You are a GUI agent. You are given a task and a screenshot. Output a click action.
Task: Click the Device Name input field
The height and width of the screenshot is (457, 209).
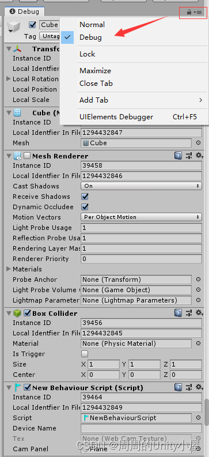pyautogui.click(x=141, y=428)
